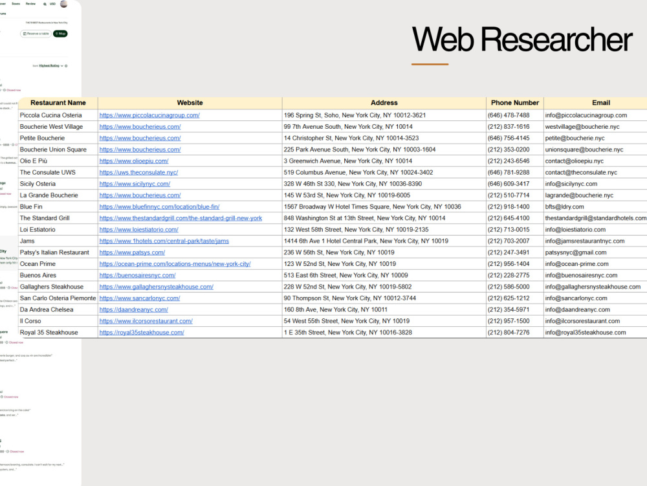Open the bluefinnyc.com location link

coord(159,206)
